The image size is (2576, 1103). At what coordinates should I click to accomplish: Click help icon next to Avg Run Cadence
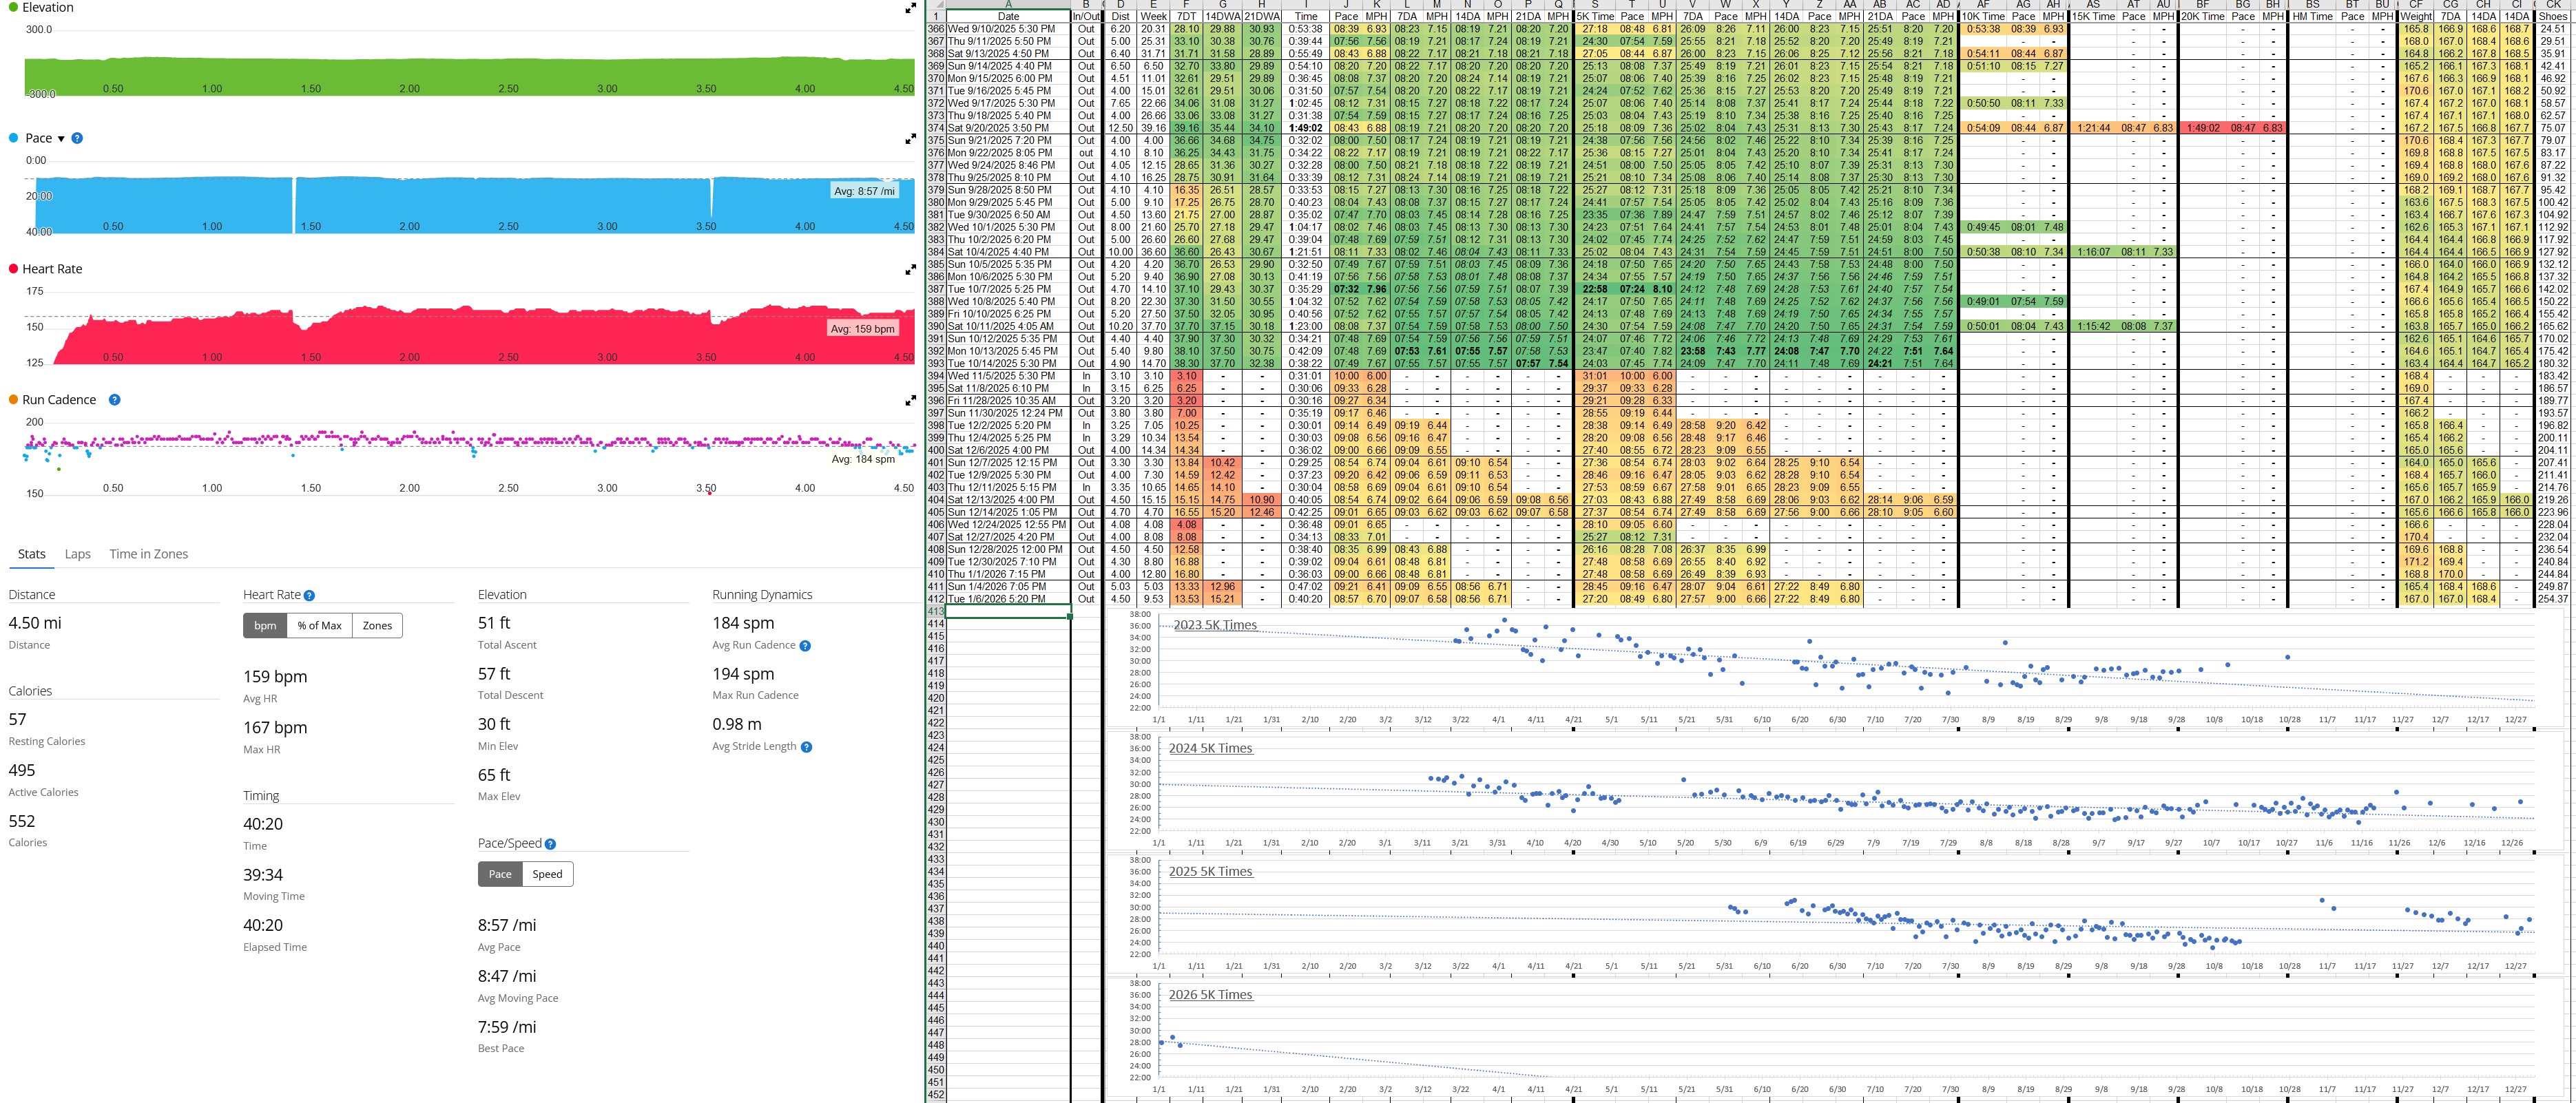pyautogui.click(x=805, y=646)
